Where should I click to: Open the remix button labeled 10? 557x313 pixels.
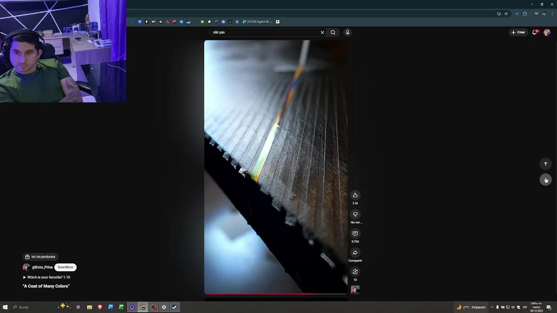click(355, 272)
